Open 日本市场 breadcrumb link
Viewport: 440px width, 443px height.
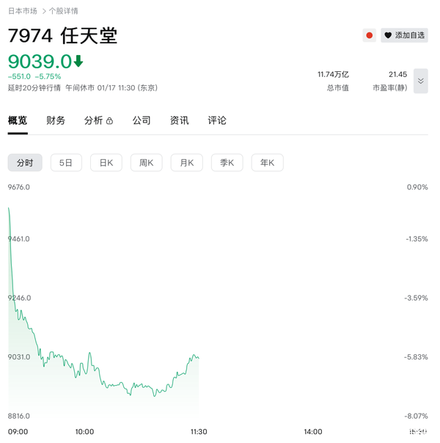click(x=23, y=11)
